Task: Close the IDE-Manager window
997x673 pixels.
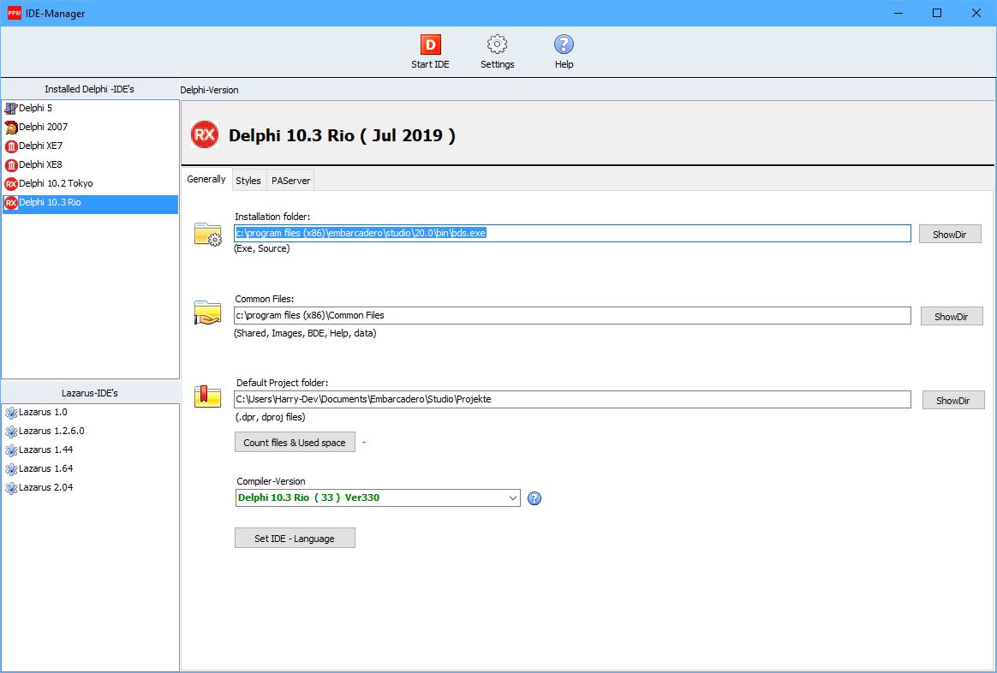Action: [976, 13]
